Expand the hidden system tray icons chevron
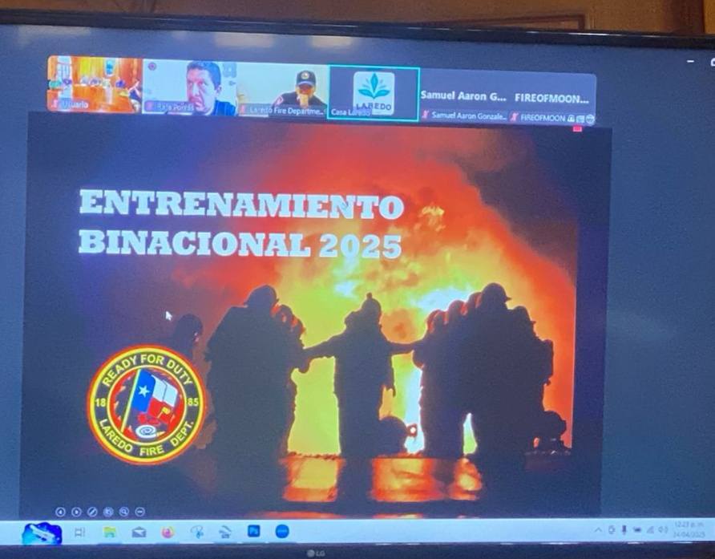The height and width of the screenshot is (559, 715). (x=598, y=530)
